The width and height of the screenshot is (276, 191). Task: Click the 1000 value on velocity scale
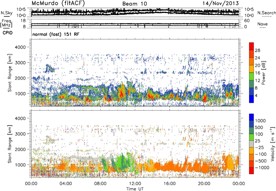(260, 121)
